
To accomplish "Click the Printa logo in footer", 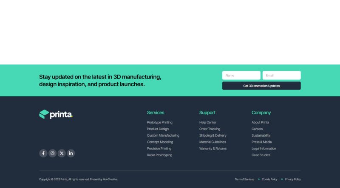I will tap(56, 114).
